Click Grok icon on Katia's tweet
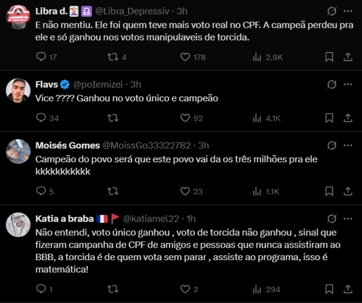This screenshot has width=362, height=303. [331, 218]
